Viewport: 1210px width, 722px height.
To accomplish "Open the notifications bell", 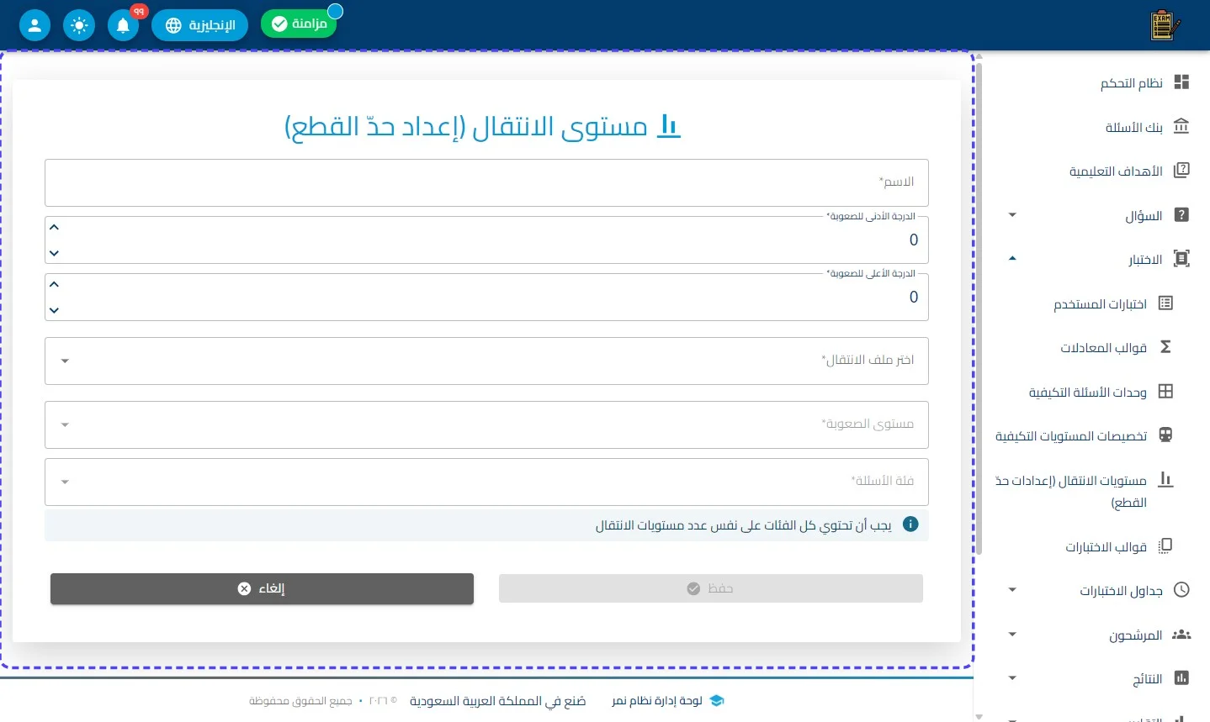I will click(x=123, y=25).
